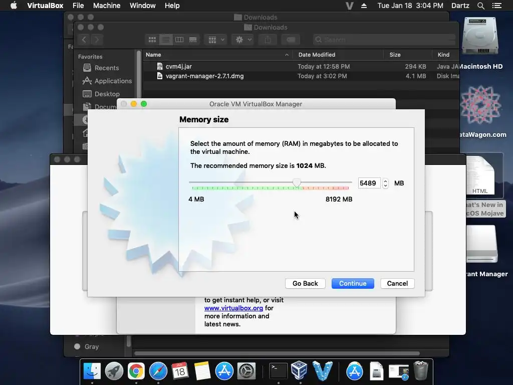Open Spotlight search in menu bar

(480, 6)
